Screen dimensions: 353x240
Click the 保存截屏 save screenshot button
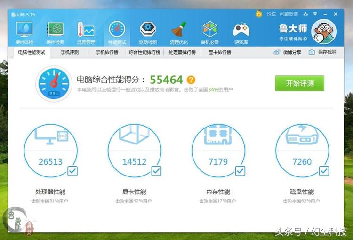(322, 52)
